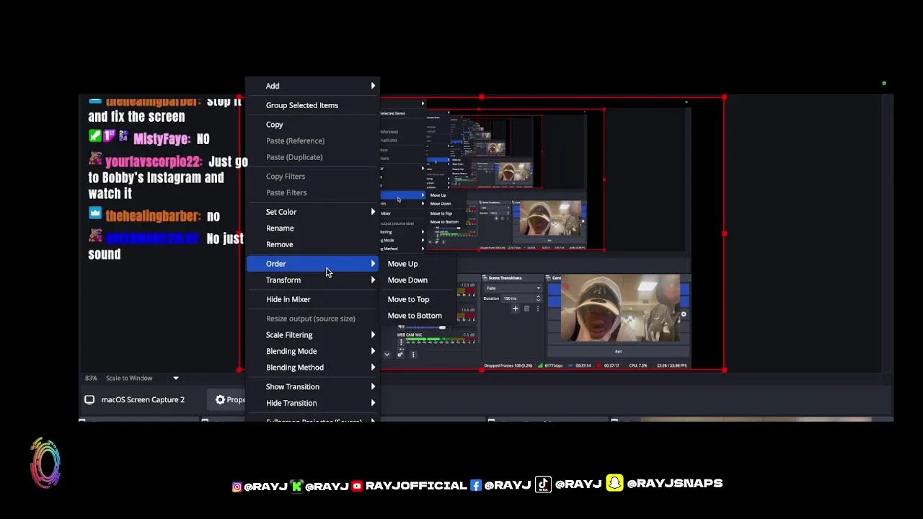Image resolution: width=923 pixels, height=519 pixels.
Task: Click the Scene Transitions panel title
Action: (x=505, y=278)
